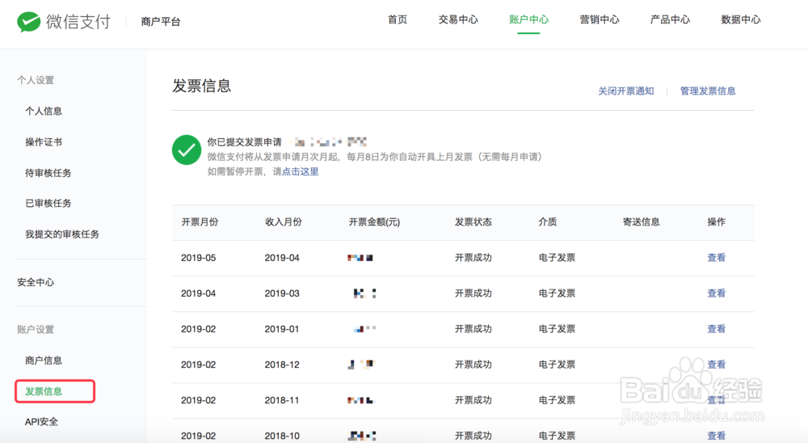
Task: Click the 2018-12 income month cell
Action: [x=282, y=364]
